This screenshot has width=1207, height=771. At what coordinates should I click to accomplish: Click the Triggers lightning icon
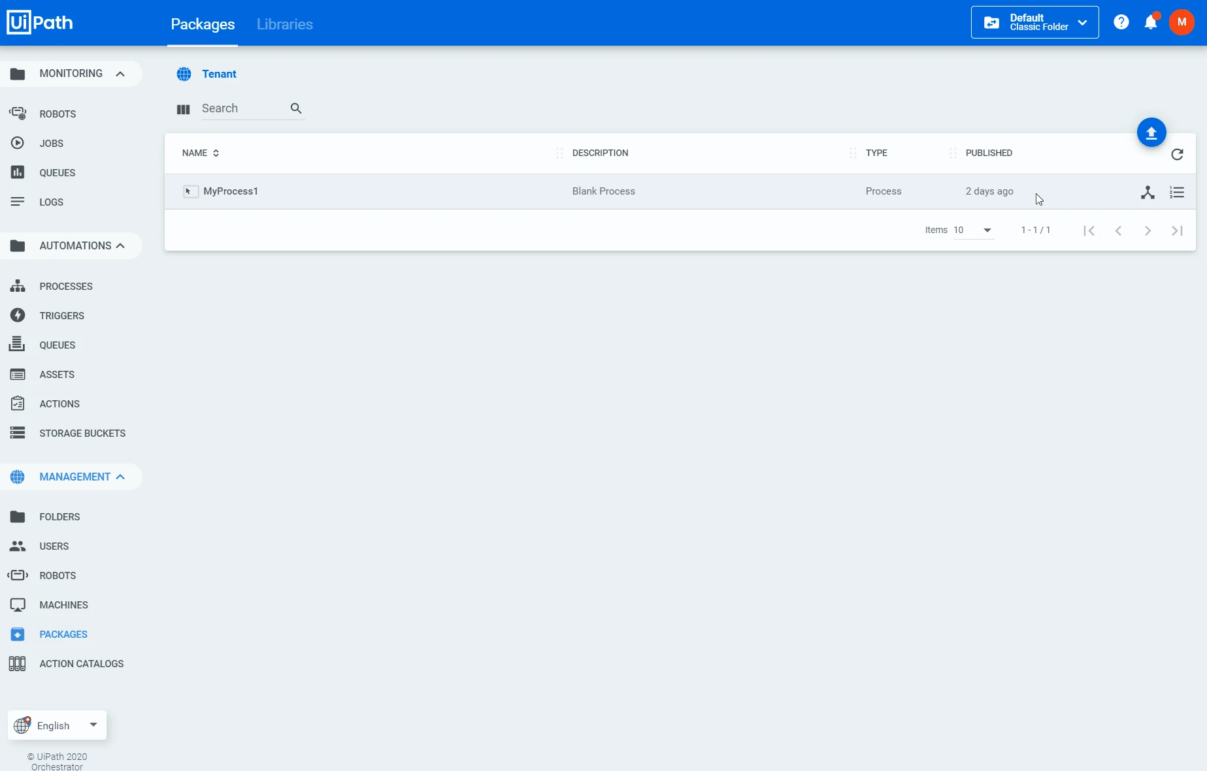coord(18,315)
